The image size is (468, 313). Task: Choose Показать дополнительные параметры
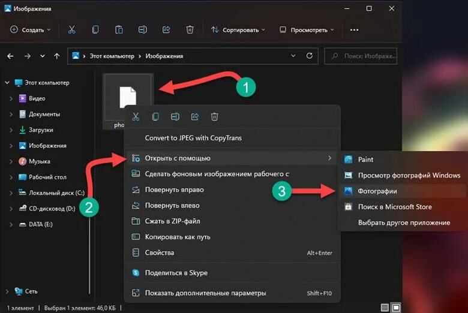(x=232, y=293)
